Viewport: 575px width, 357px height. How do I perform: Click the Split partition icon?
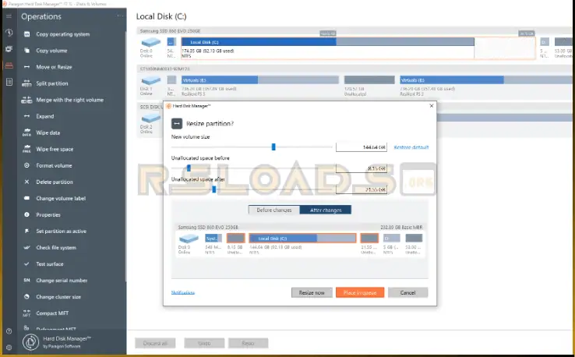click(28, 83)
